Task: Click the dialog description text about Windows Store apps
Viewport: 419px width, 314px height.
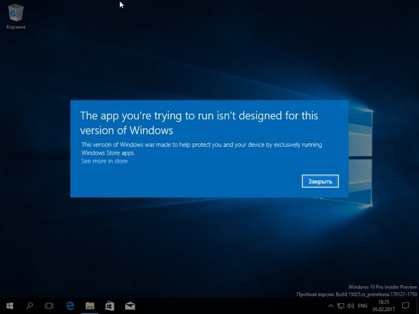Action: pyautogui.click(x=201, y=148)
